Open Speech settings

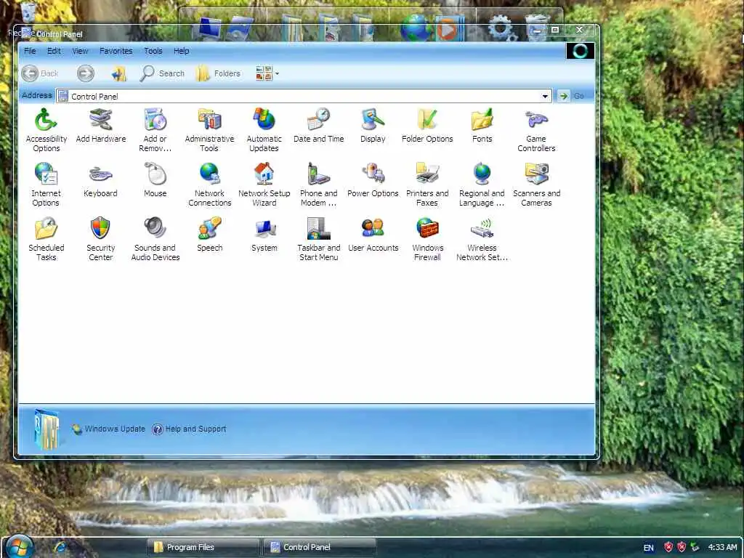coord(209,235)
